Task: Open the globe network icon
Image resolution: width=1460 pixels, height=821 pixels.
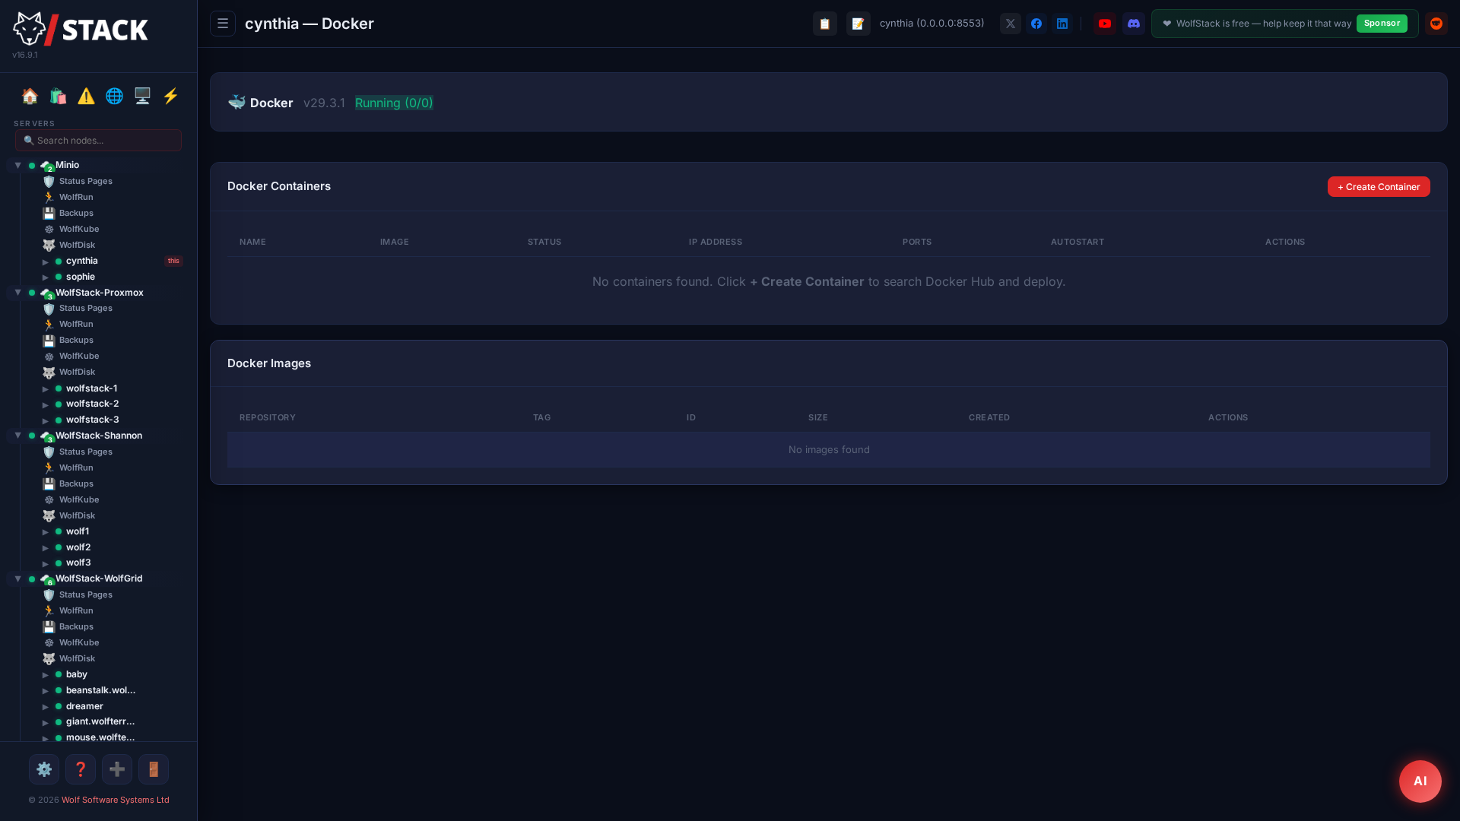Action: coord(114,96)
